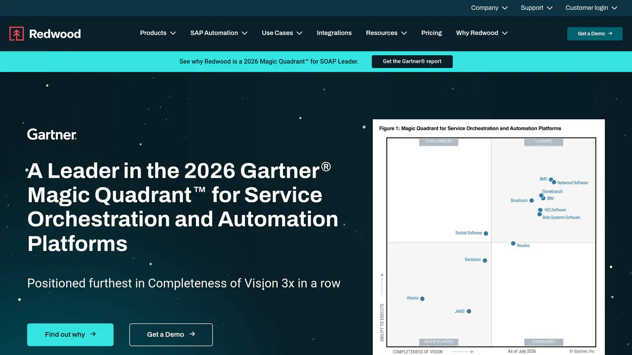
Task: Click the banner text about 2026 Magic Quadrant
Action: click(269, 62)
